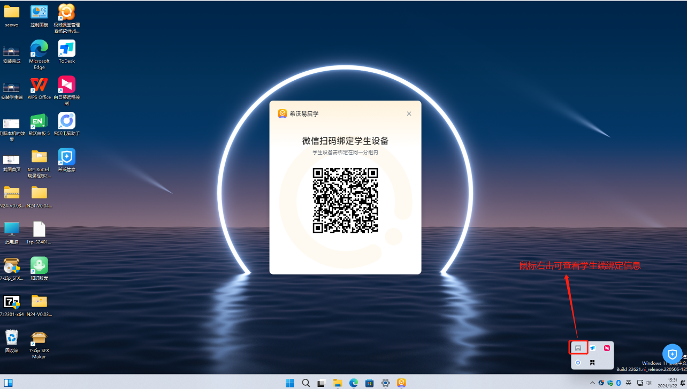Open Microsoft Edge on the taskbar
Image resolution: width=687 pixels, height=389 pixels.
point(354,383)
